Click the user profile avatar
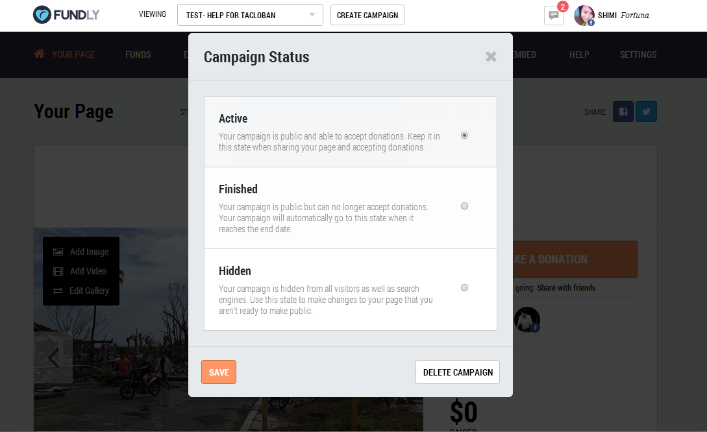707x432 pixels. (584, 16)
